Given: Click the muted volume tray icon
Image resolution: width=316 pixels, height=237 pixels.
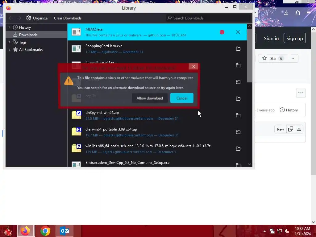Looking at the screenshot, I should [x=287, y=231].
